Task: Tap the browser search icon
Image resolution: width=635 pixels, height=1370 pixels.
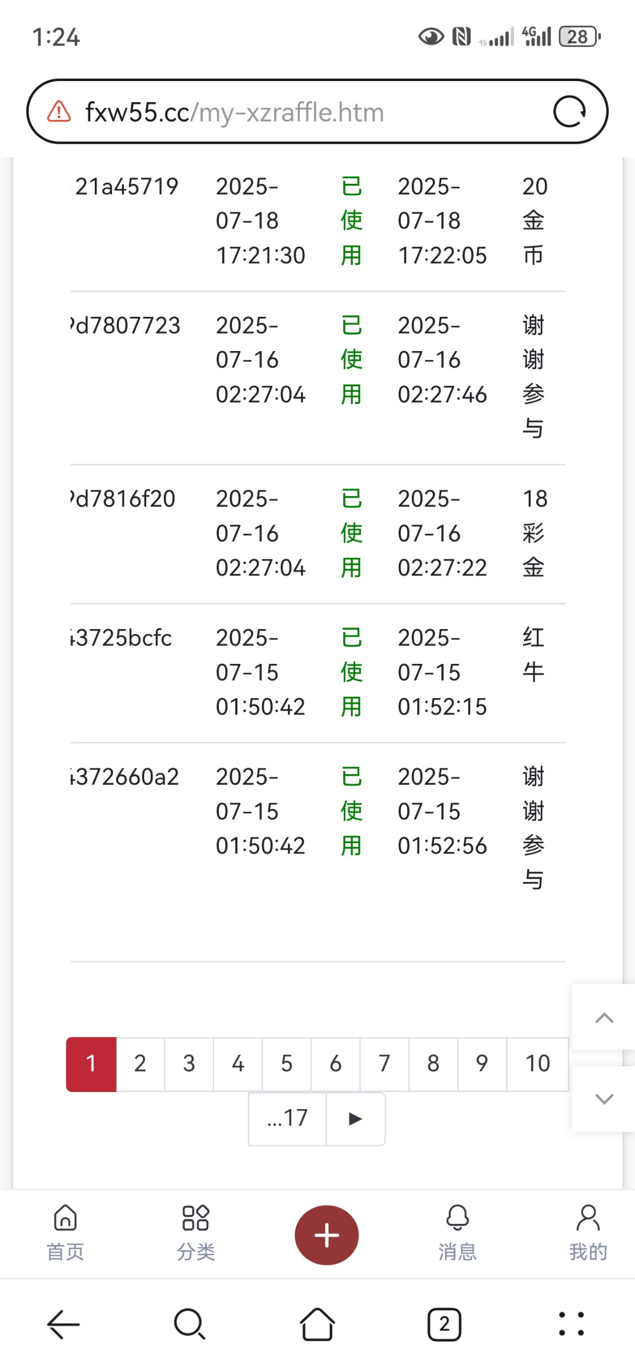Action: [190, 1324]
